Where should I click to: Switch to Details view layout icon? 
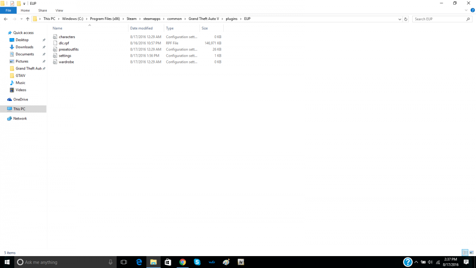pos(465,252)
